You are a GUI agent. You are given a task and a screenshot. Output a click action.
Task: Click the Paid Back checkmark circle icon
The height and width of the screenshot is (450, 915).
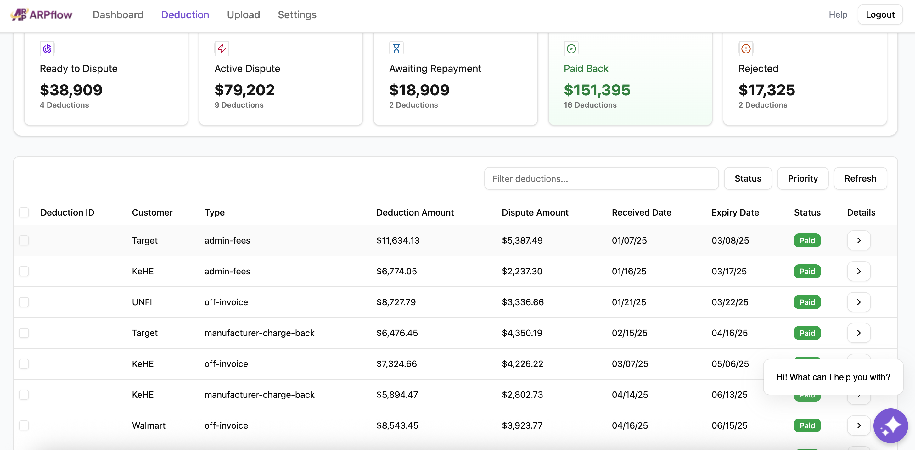pyautogui.click(x=571, y=49)
